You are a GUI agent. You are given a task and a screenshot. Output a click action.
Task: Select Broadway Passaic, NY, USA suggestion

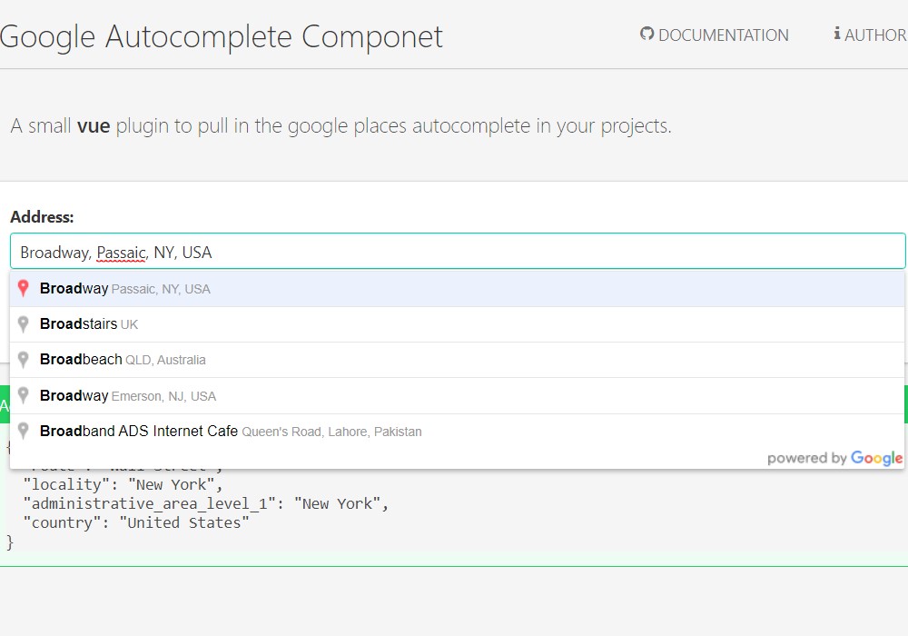pos(458,288)
